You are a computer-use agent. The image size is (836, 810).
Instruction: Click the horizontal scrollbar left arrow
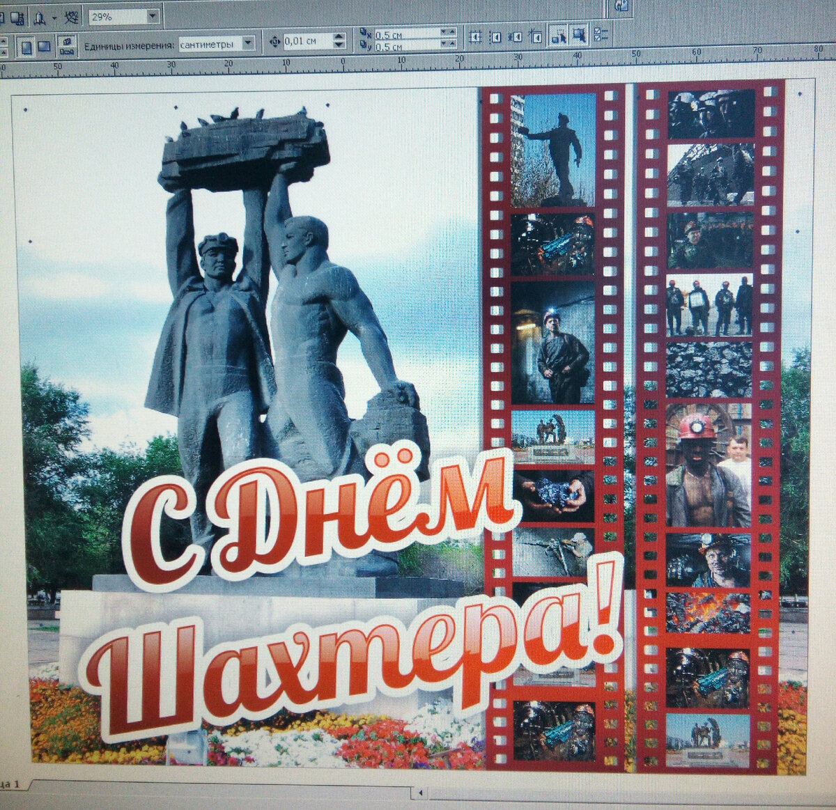420,792
